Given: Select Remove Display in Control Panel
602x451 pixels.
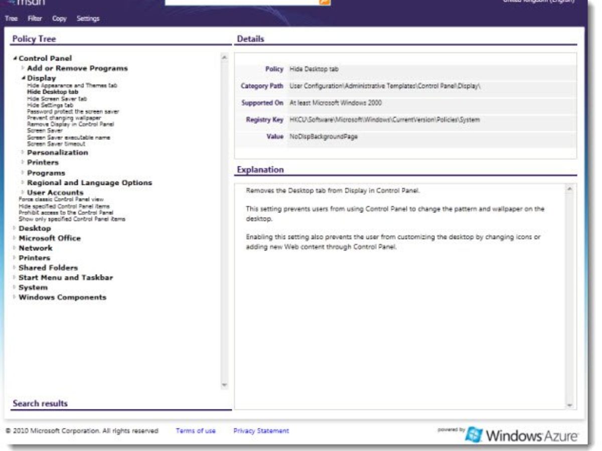Looking at the screenshot, I should click(x=70, y=124).
